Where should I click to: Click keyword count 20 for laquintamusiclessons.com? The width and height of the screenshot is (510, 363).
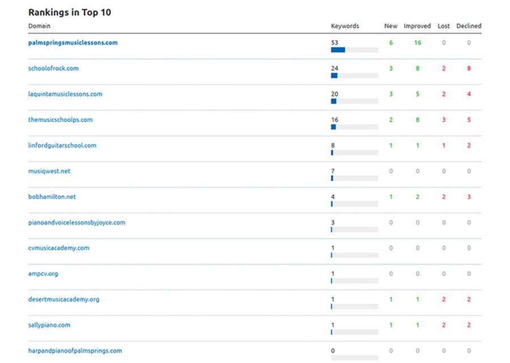coord(335,94)
